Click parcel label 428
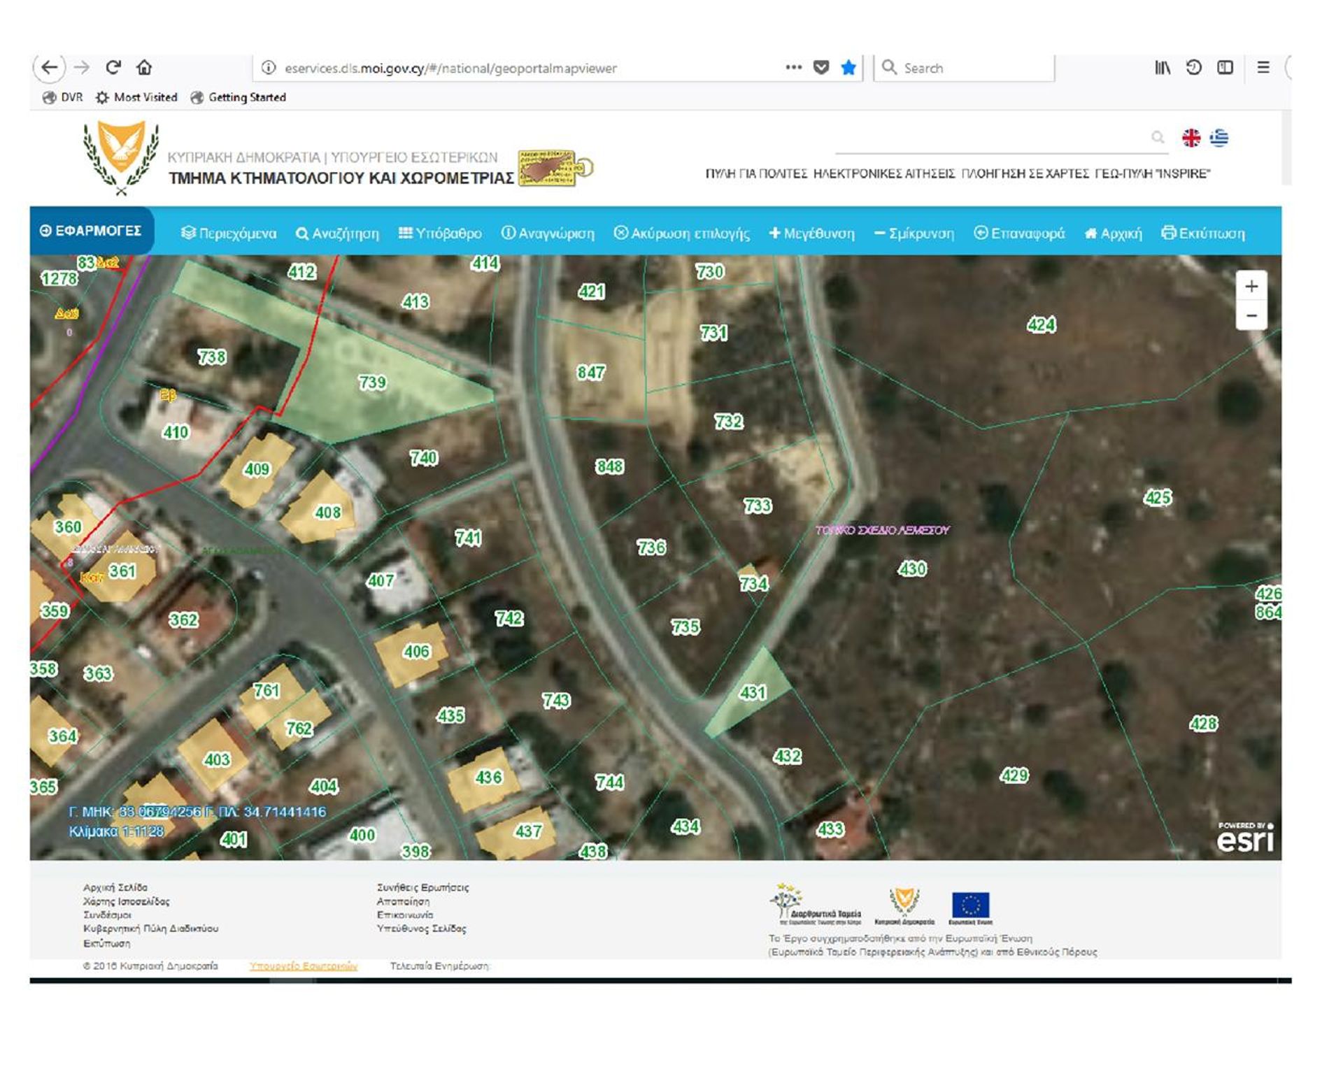 coord(1203,723)
